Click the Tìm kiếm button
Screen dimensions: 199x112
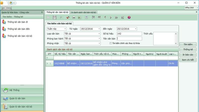point(188,44)
